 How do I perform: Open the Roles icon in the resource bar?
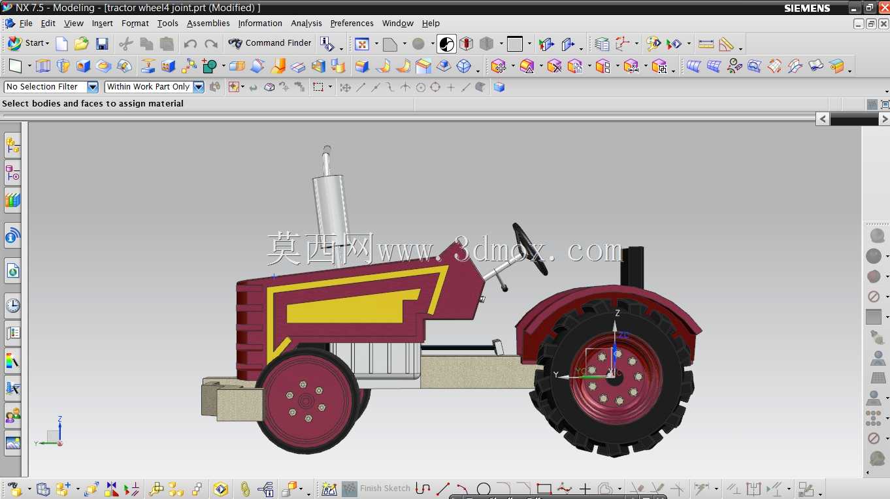pyautogui.click(x=12, y=415)
